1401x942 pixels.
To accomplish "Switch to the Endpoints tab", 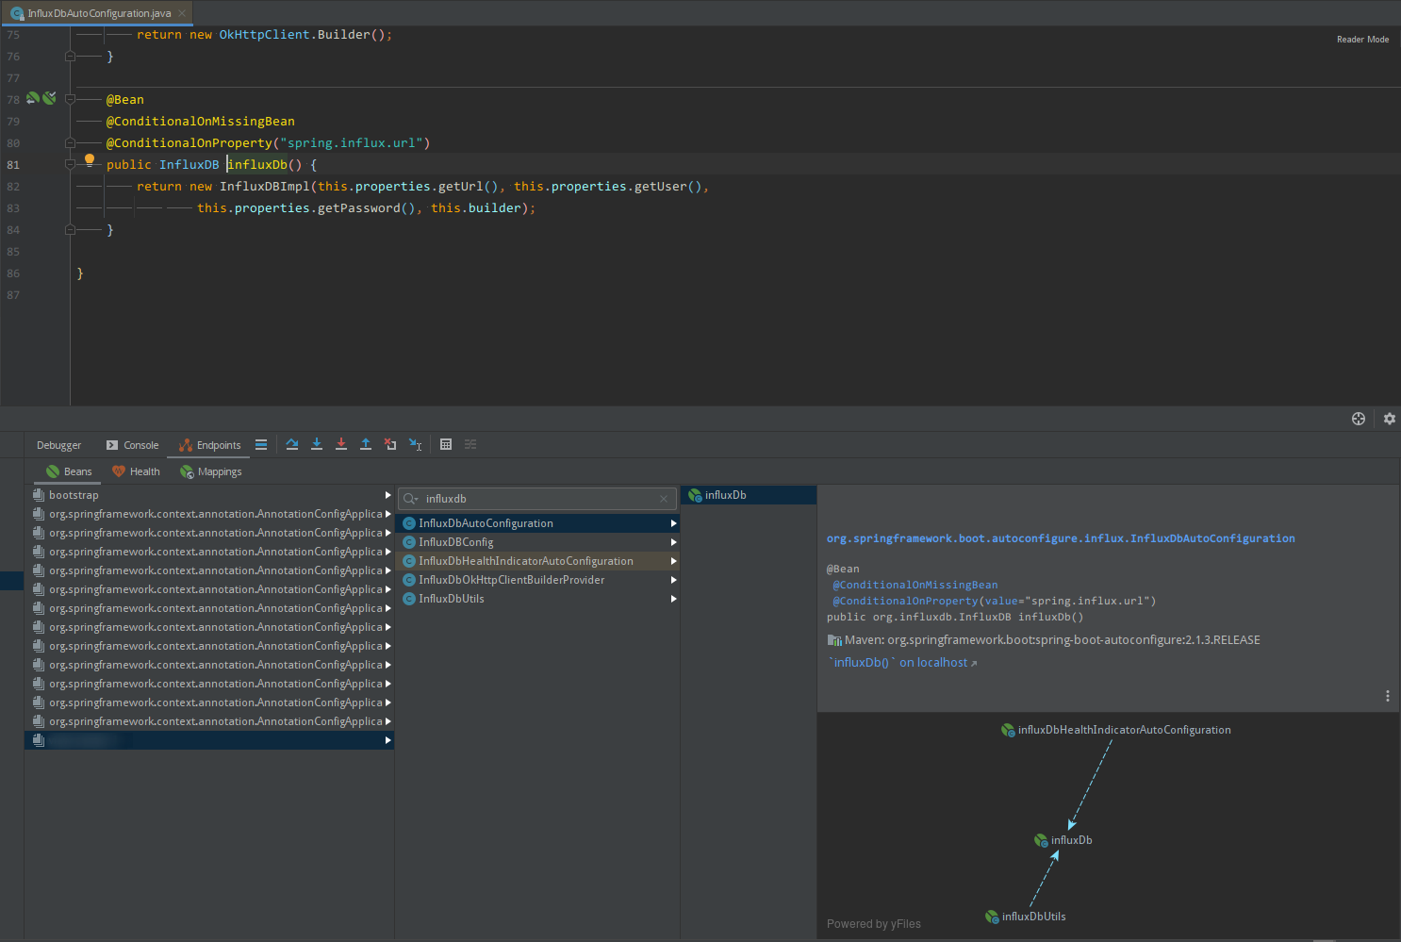I will pyautogui.click(x=209, y=445).
